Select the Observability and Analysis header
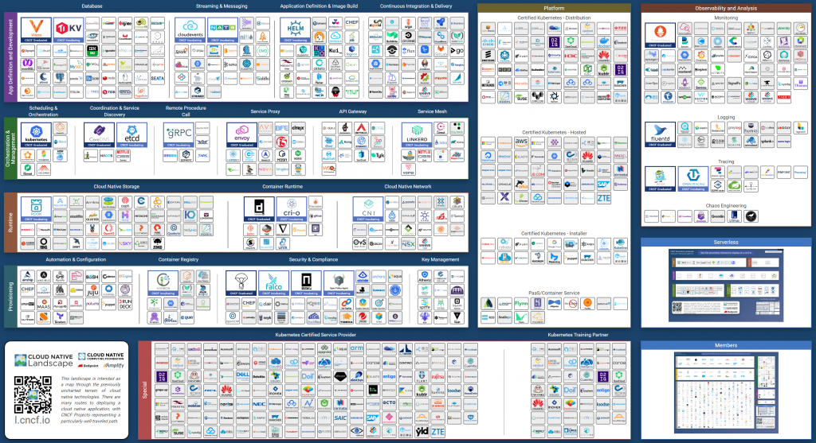816x443 pixels. click(x=726, y=8)
